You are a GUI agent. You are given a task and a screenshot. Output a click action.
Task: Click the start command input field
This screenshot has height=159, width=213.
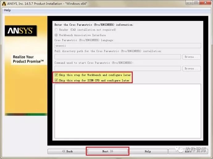coord(118,68)
